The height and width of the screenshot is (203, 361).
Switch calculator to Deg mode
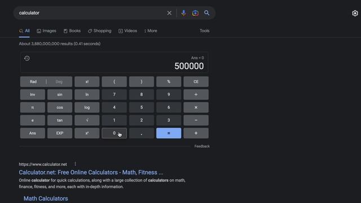click(59, 82)
